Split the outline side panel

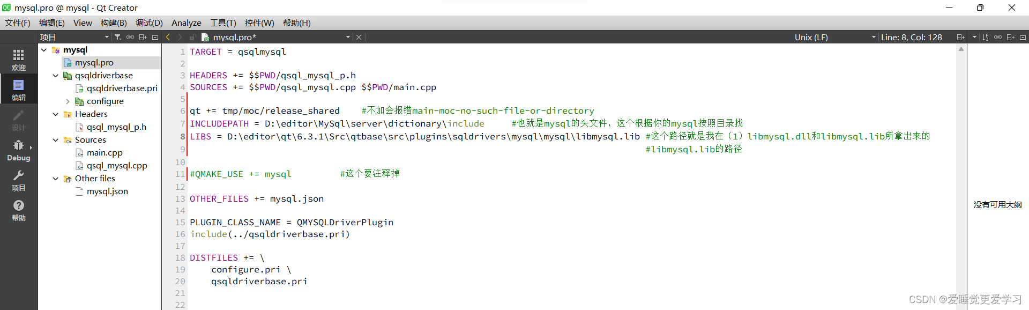click(x=1010, y=37)
